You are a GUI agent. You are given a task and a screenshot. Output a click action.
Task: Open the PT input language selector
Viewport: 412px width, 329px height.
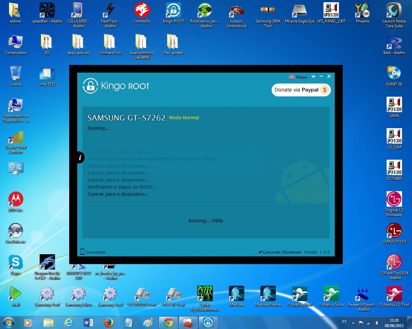click(344, 322)
